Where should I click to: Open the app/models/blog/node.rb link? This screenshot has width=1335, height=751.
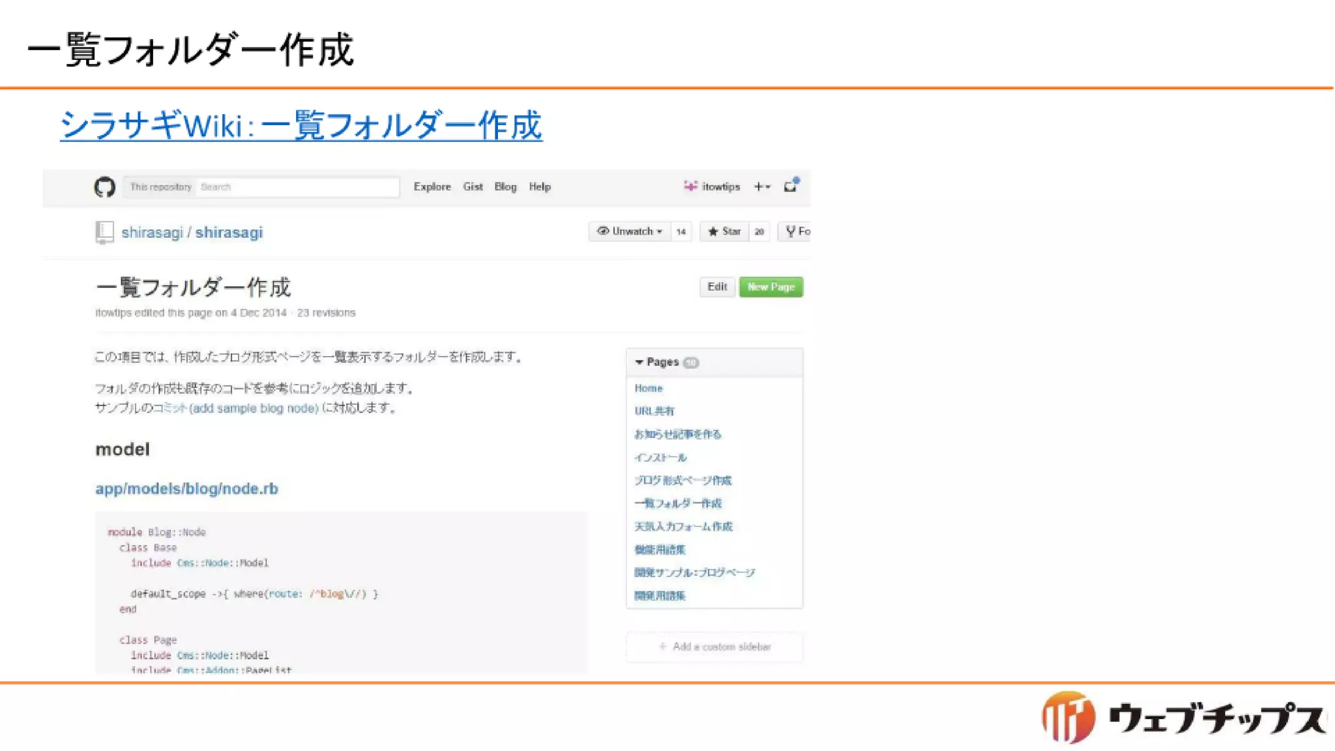(186, 489)
